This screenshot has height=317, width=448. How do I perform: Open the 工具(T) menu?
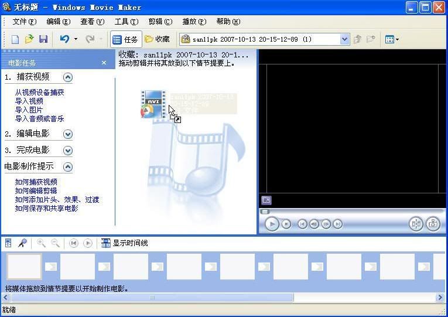pyautogui.click(x=126, y=22)
